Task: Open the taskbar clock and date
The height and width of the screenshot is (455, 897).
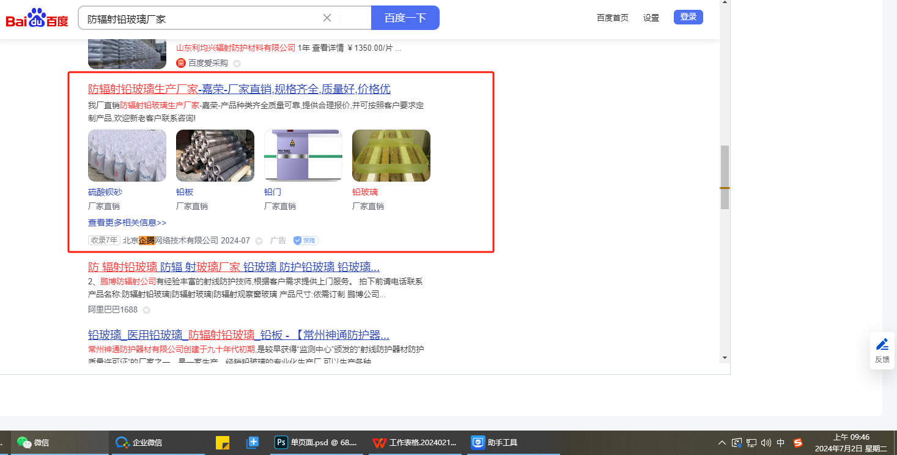Action: click(x=851, y=443)
